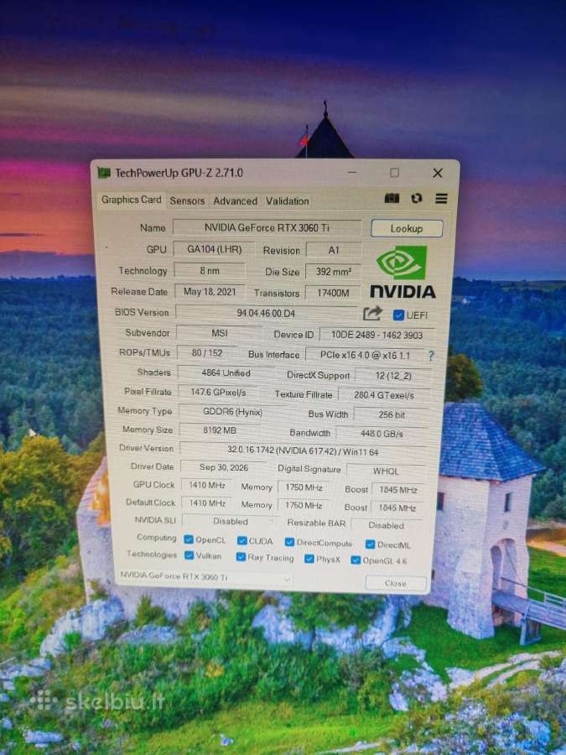Screen dimensions: 566x755
Task: Click the Driver Version value field
Action: (304, 451)
